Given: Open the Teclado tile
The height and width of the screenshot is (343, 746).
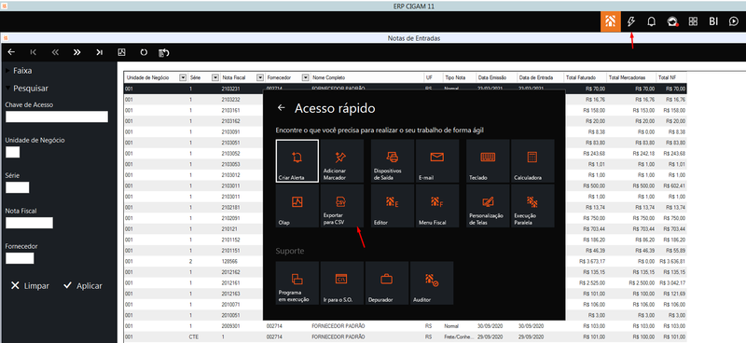Looking at the screenshot, I should (x=488, y=161).
